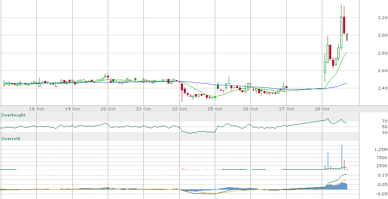388x199 pixels.
Task: Click the RSI 70 level label
Action: coord(385,121)
